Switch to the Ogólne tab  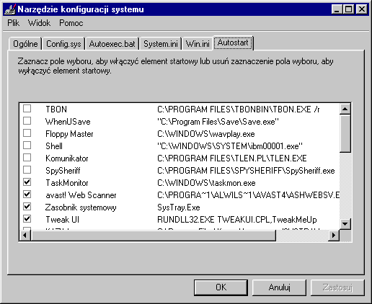(25, 44)
